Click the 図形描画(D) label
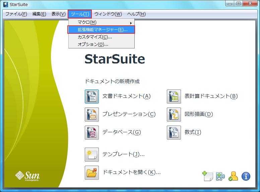The width and height of the screenshot is (260, 192). coord(199,114)
